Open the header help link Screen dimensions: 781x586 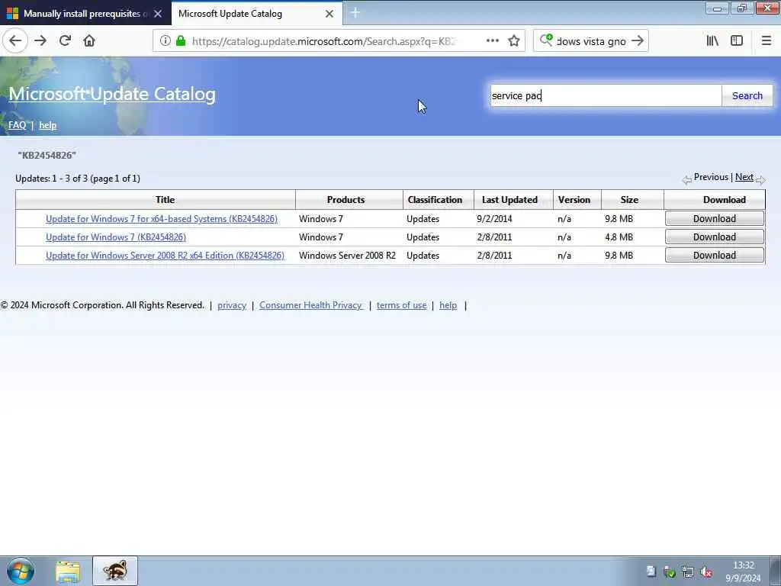click(x=48, y=125)
